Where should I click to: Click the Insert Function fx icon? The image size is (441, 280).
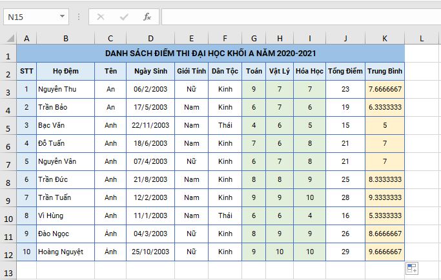(147, 17)
